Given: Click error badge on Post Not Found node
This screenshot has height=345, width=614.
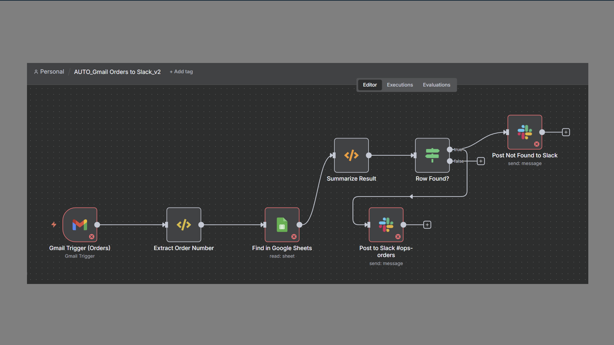Looking at the screenshot, I should pyautogui.click(x=537, y=144).
